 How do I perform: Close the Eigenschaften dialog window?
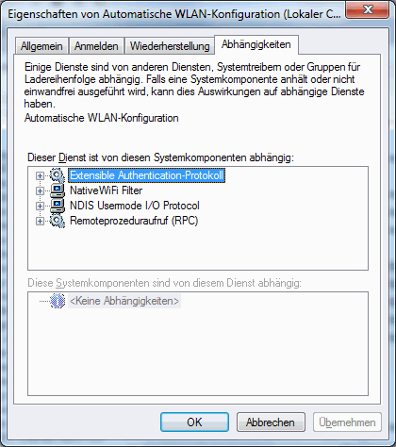(x=368, y=9)
